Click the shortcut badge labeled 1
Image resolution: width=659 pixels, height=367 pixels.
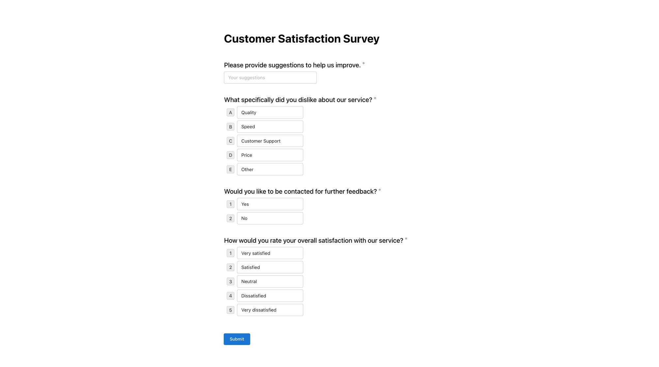pyautogui.click(x=230, y=204)
